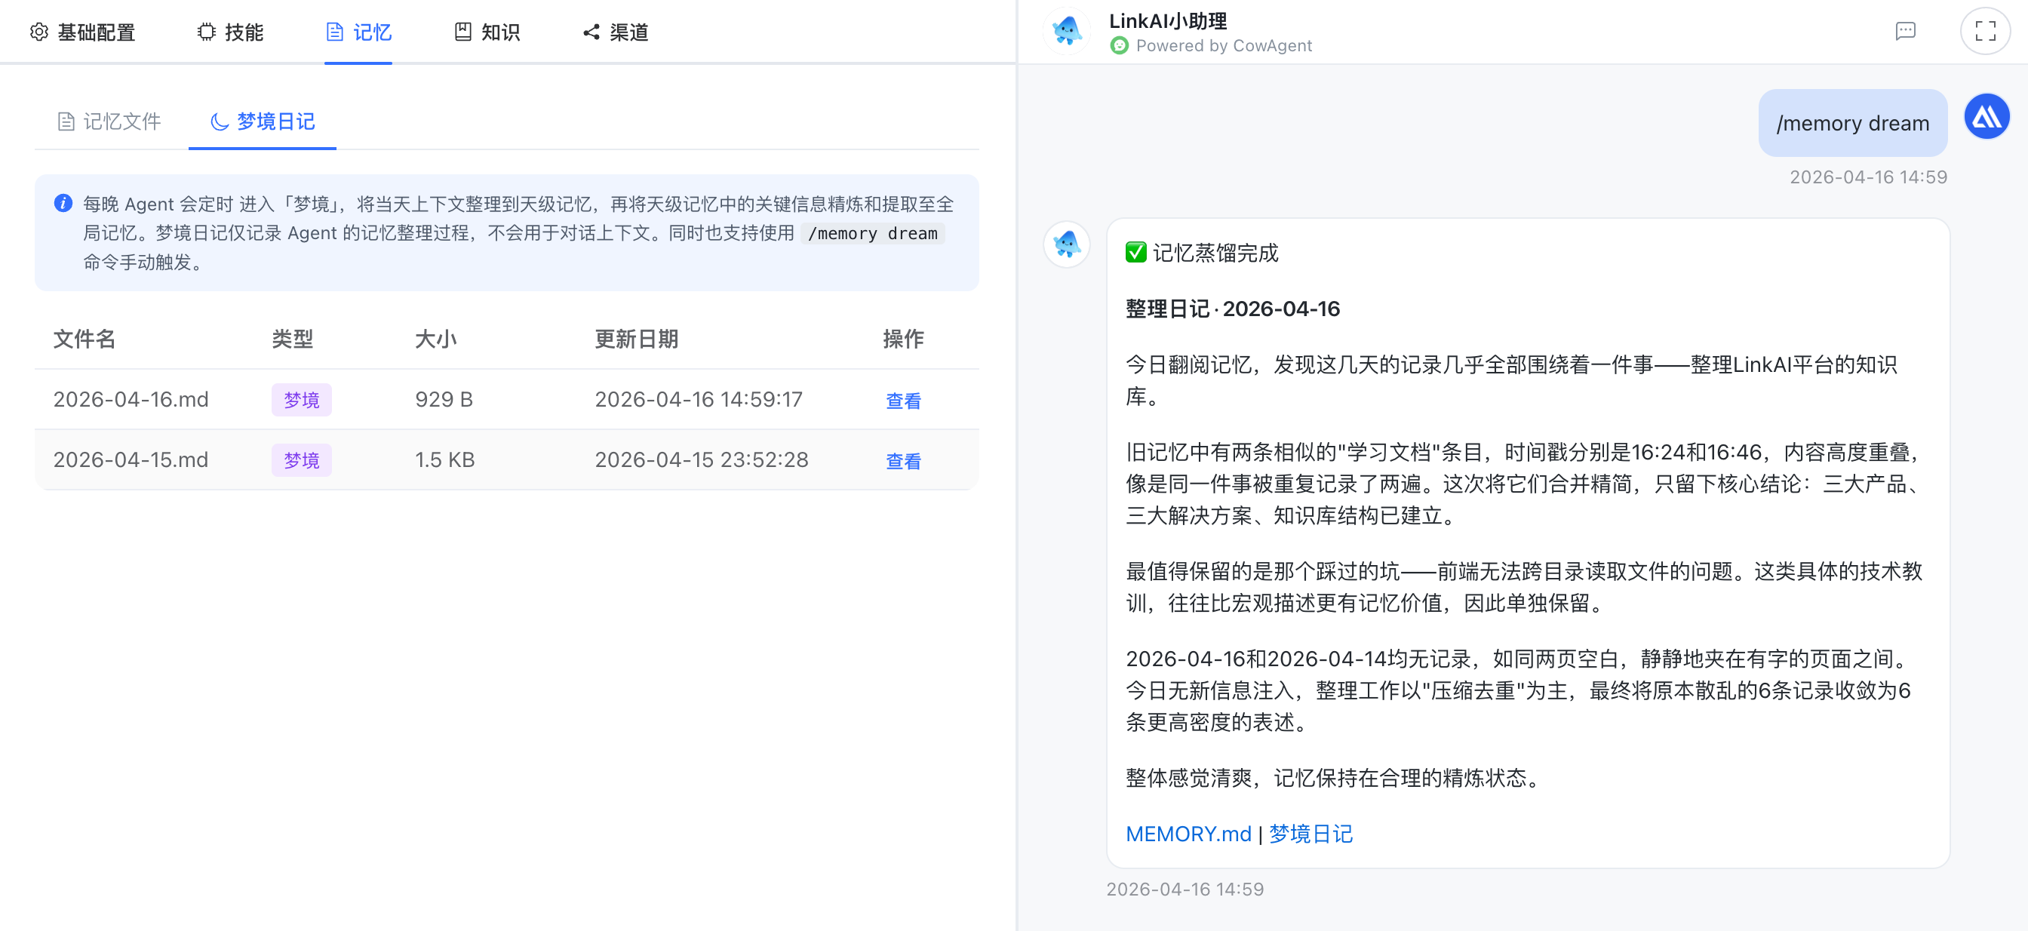Viewport: 2028px width, 931px height.
Task: Click the LinkAI assistant avatar in header
Action: pos(1067,32)
